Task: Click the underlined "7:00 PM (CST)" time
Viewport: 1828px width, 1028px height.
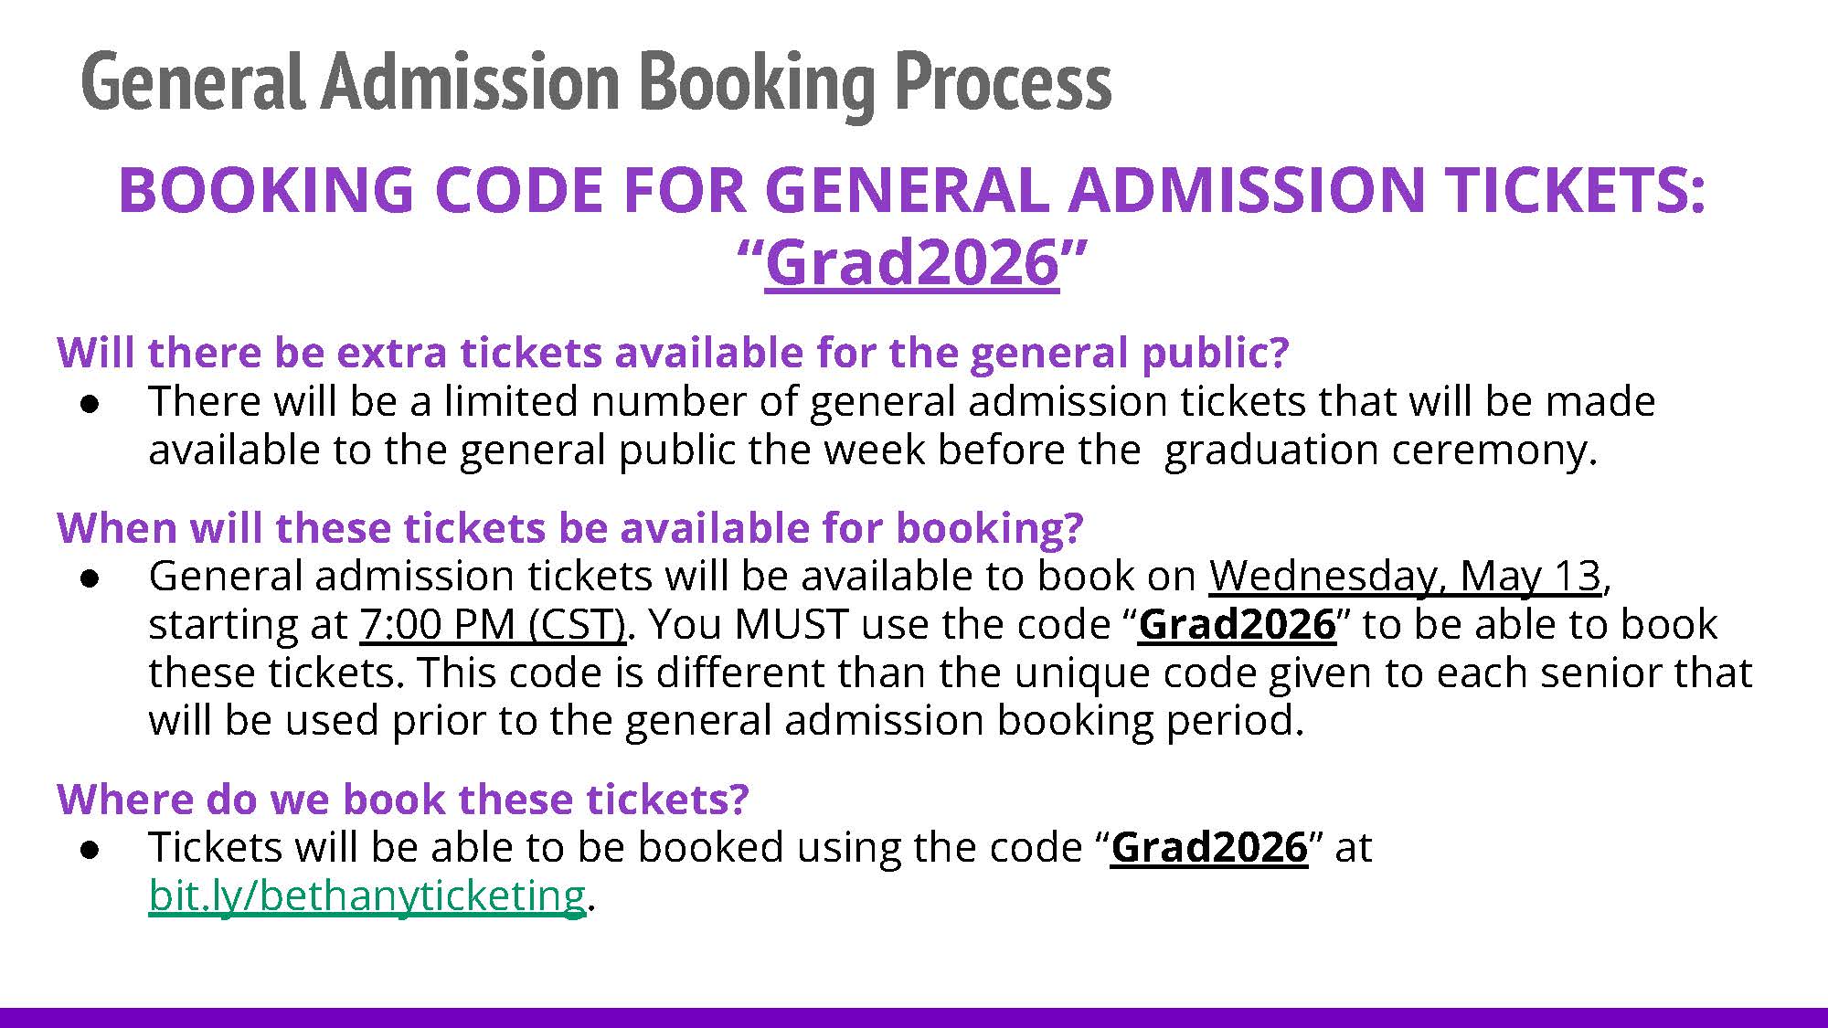Action: click(493, 625)
